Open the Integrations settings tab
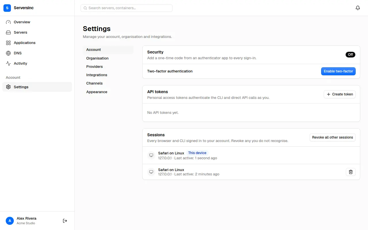The image size is (368, 230). pos(108,75)
